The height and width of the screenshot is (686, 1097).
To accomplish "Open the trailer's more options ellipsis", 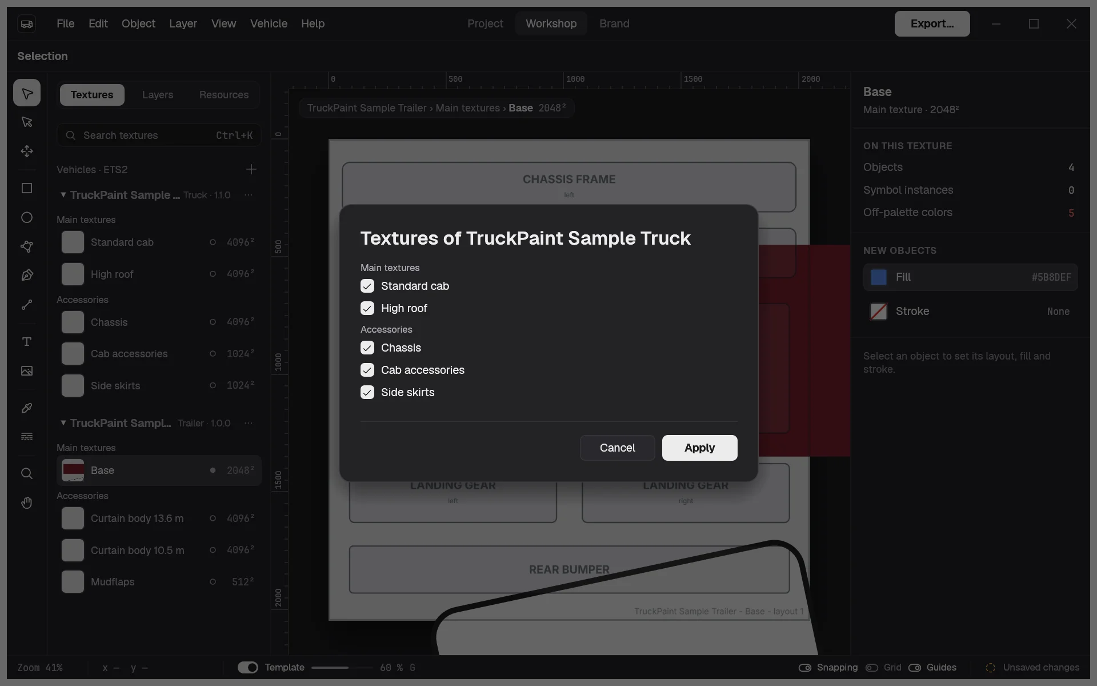I will click(249, 423).
